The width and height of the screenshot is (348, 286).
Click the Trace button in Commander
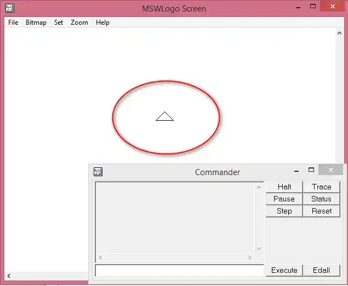pos(321,187)
